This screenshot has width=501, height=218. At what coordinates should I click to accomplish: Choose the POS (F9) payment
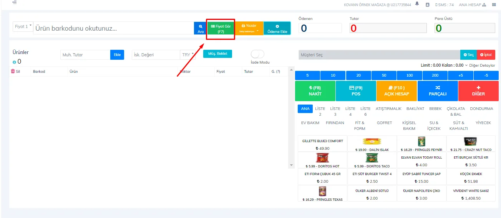356,91
